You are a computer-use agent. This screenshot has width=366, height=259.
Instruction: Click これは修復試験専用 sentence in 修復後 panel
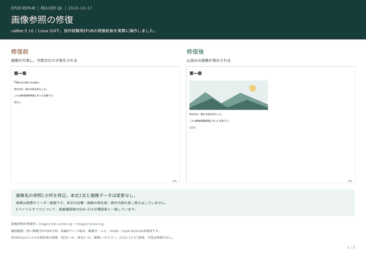click(x=209, y=121)
